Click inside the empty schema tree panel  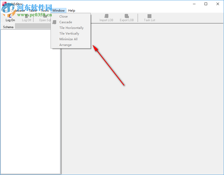[x=30, y=103]
